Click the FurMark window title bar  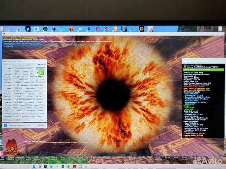click(113, 34)
